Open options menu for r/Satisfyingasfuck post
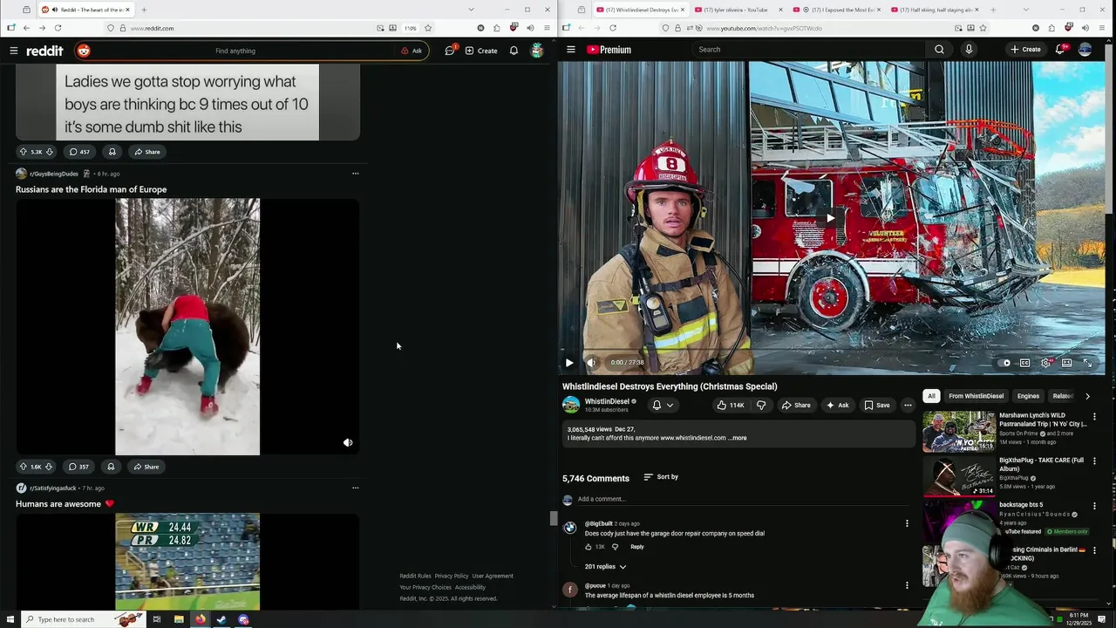Viewport: 1116px width, 628px height. pos(355,488)
